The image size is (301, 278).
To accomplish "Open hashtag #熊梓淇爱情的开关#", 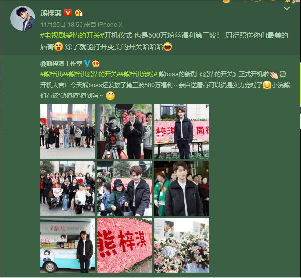I will point(92,74).
